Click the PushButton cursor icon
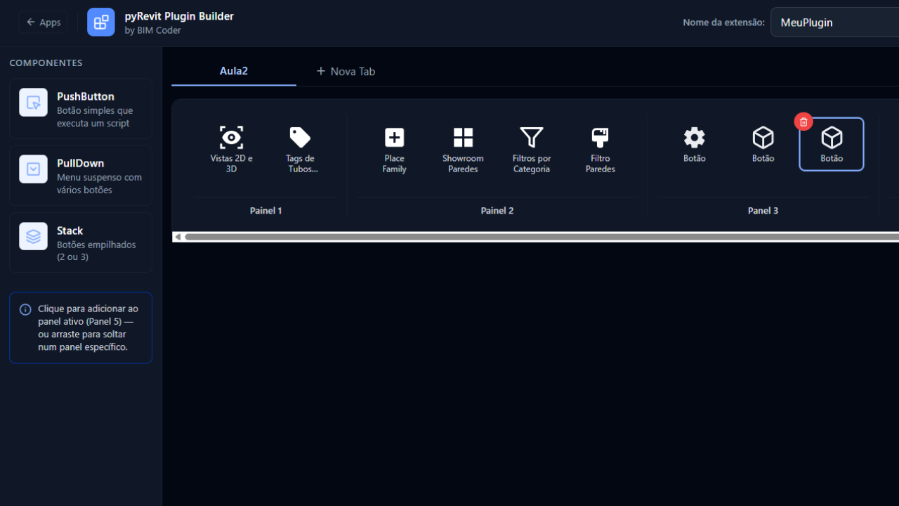Screen dimensions: 899x506 [x=34, y=103]
